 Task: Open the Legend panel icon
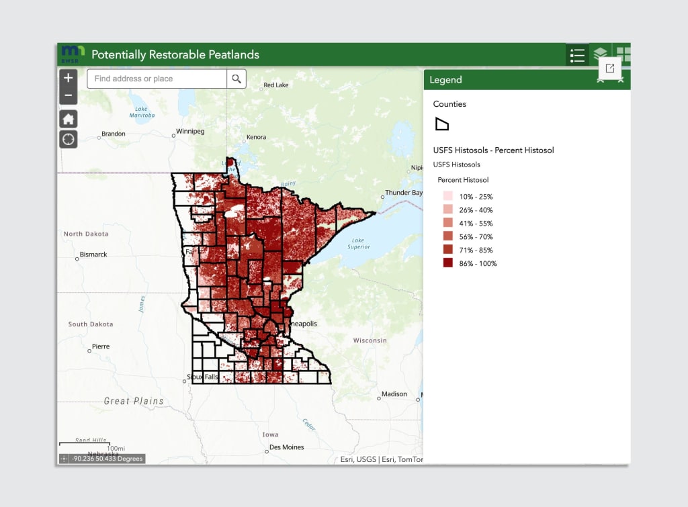coord(577,55)
